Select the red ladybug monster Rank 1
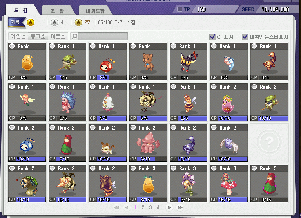The width and height of the screenshot is (301, 218). (x=108, y=61)
